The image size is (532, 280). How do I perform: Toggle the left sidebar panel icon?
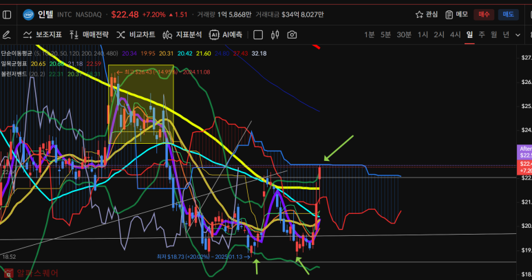click(x=7, y=14)
